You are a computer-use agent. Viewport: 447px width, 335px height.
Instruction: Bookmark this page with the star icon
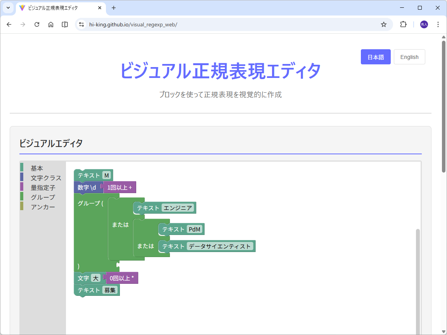coord(384,24)
